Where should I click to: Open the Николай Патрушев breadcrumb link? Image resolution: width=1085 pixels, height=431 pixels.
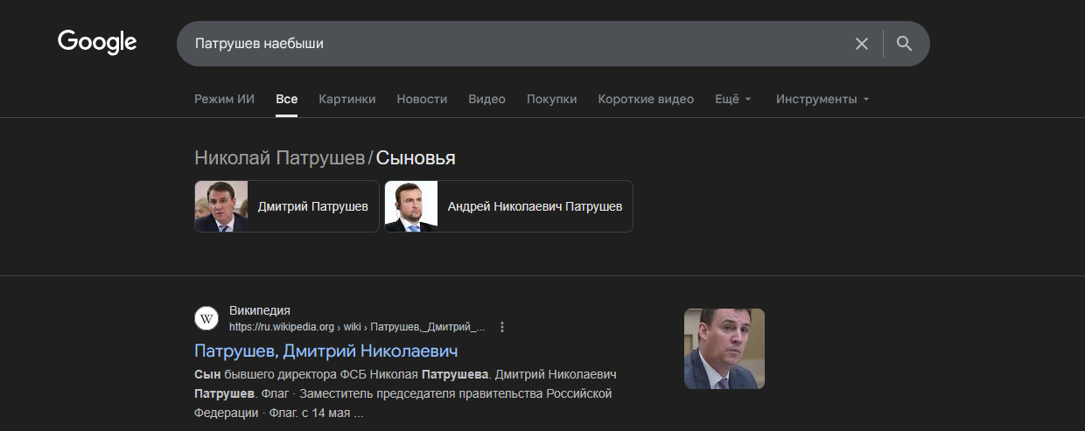pyautogui.click(x=279, y=158)
